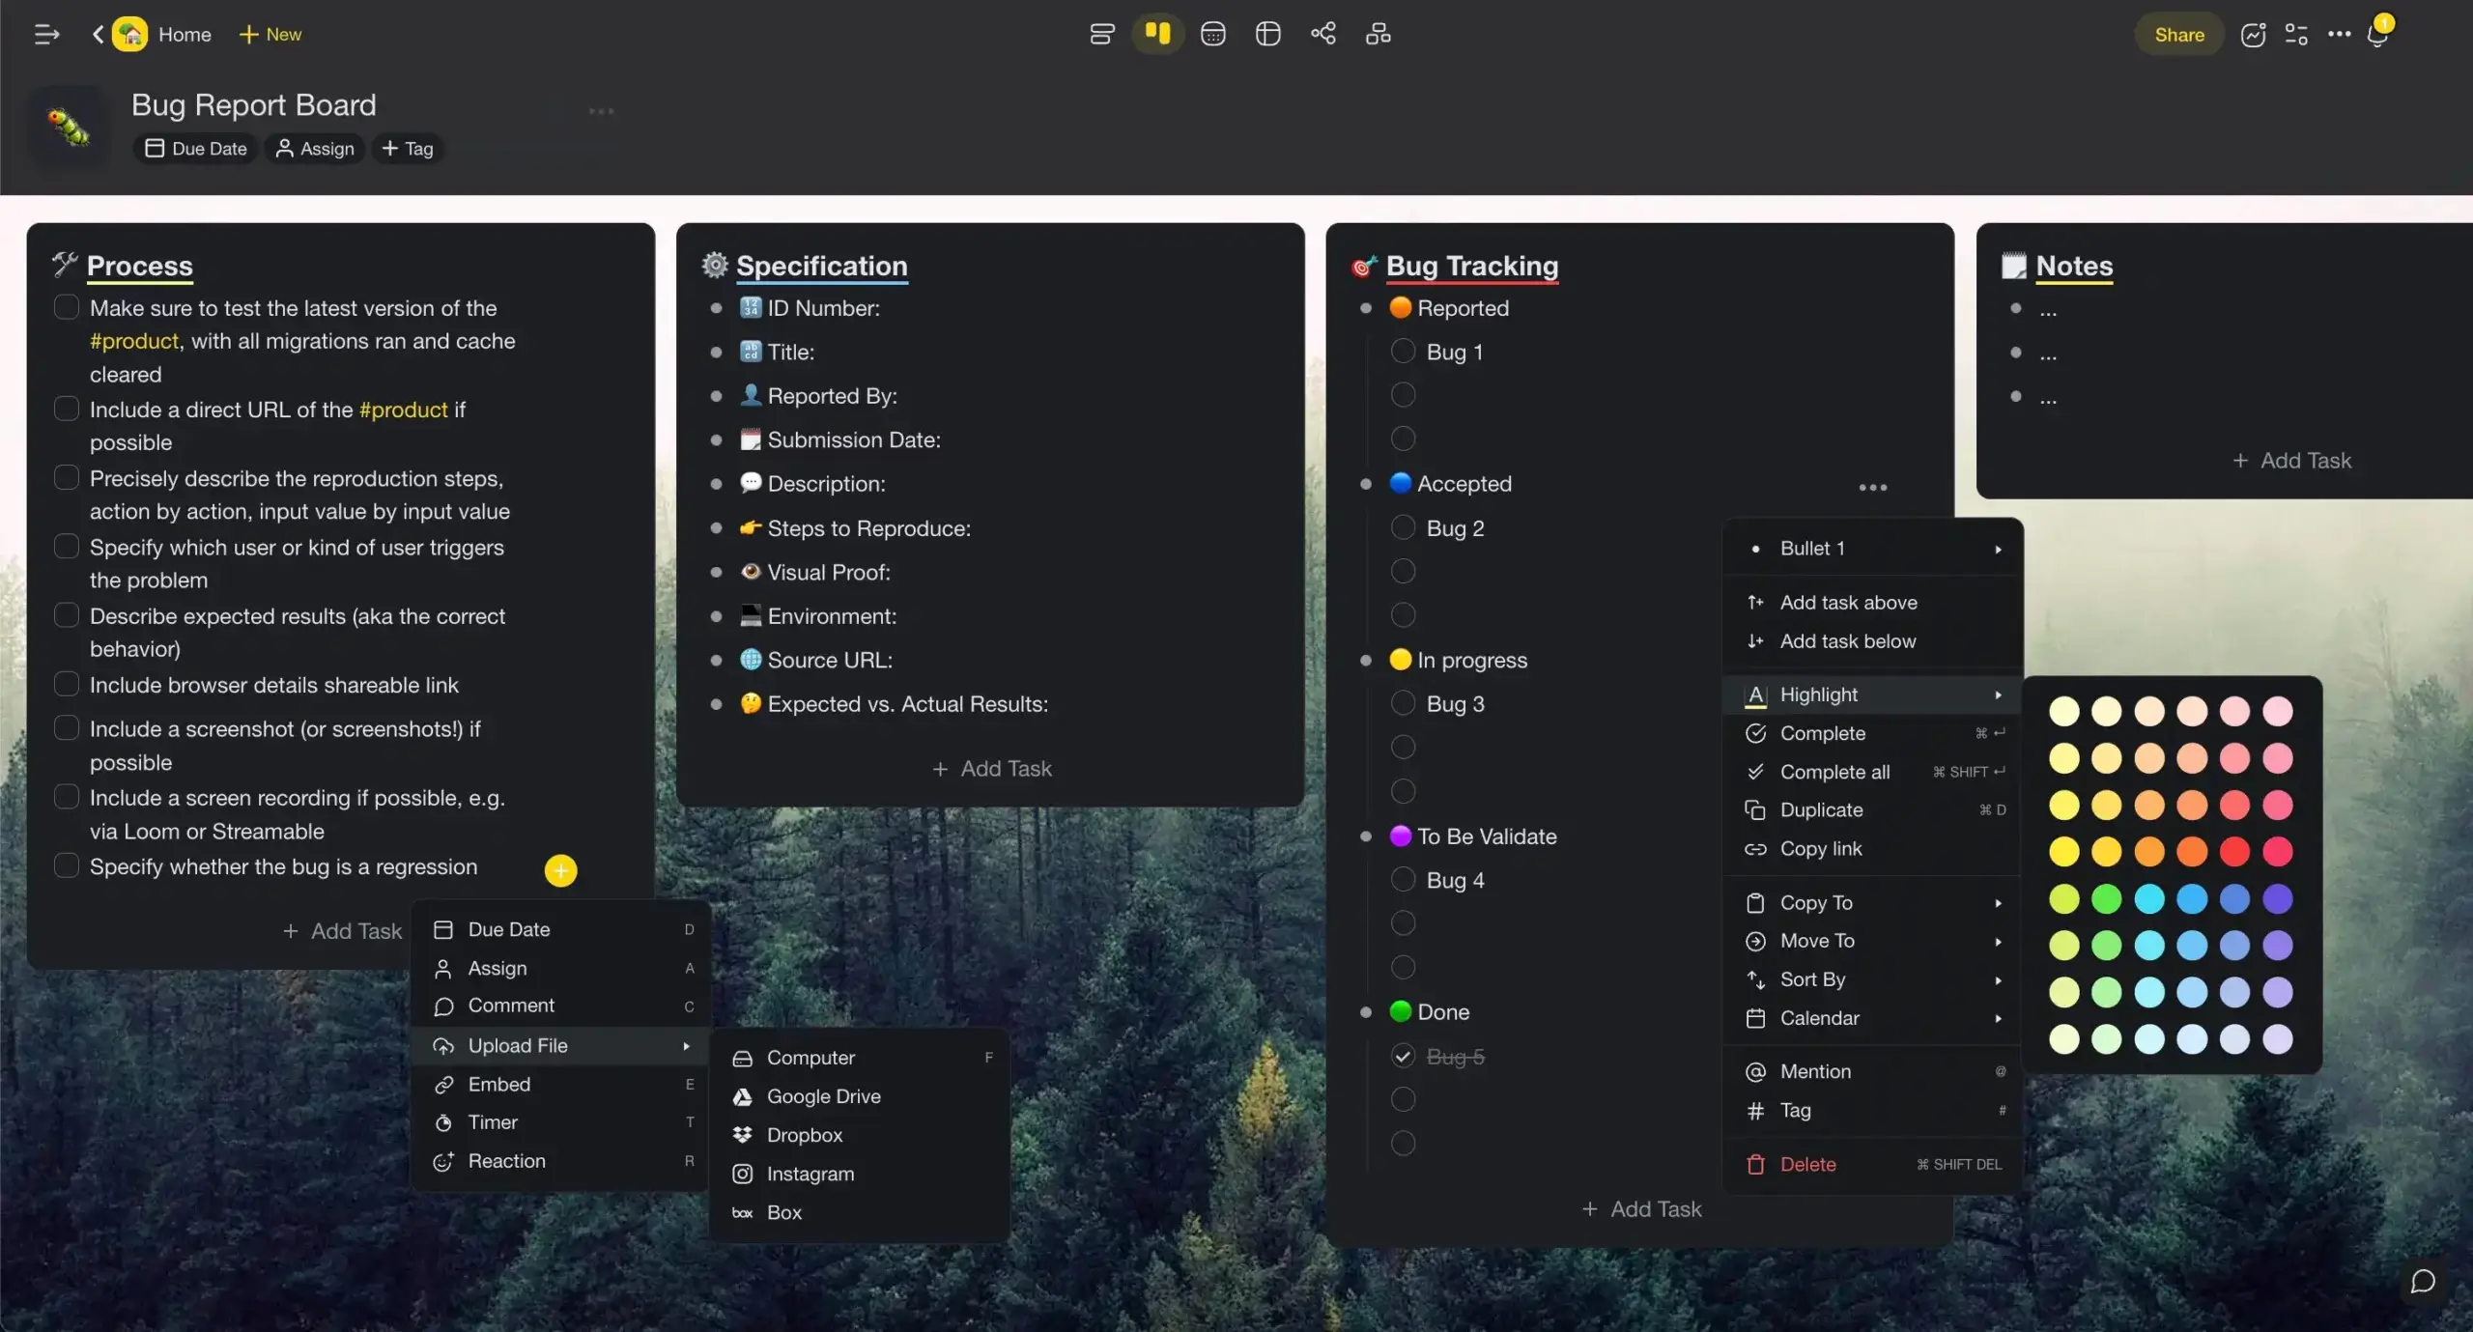Screen dimensions: 2473x1332
Task: Toggle the sidebar menu icon
Action: pos(46,35)
